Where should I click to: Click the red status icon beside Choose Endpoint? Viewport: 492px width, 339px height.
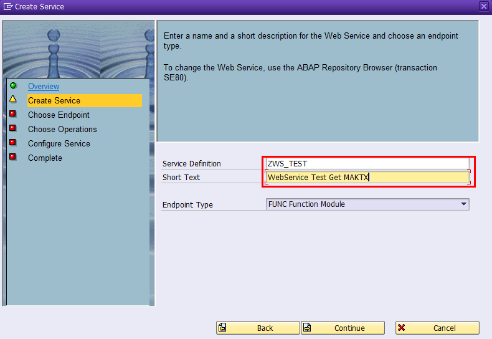[x=13, y=113]
